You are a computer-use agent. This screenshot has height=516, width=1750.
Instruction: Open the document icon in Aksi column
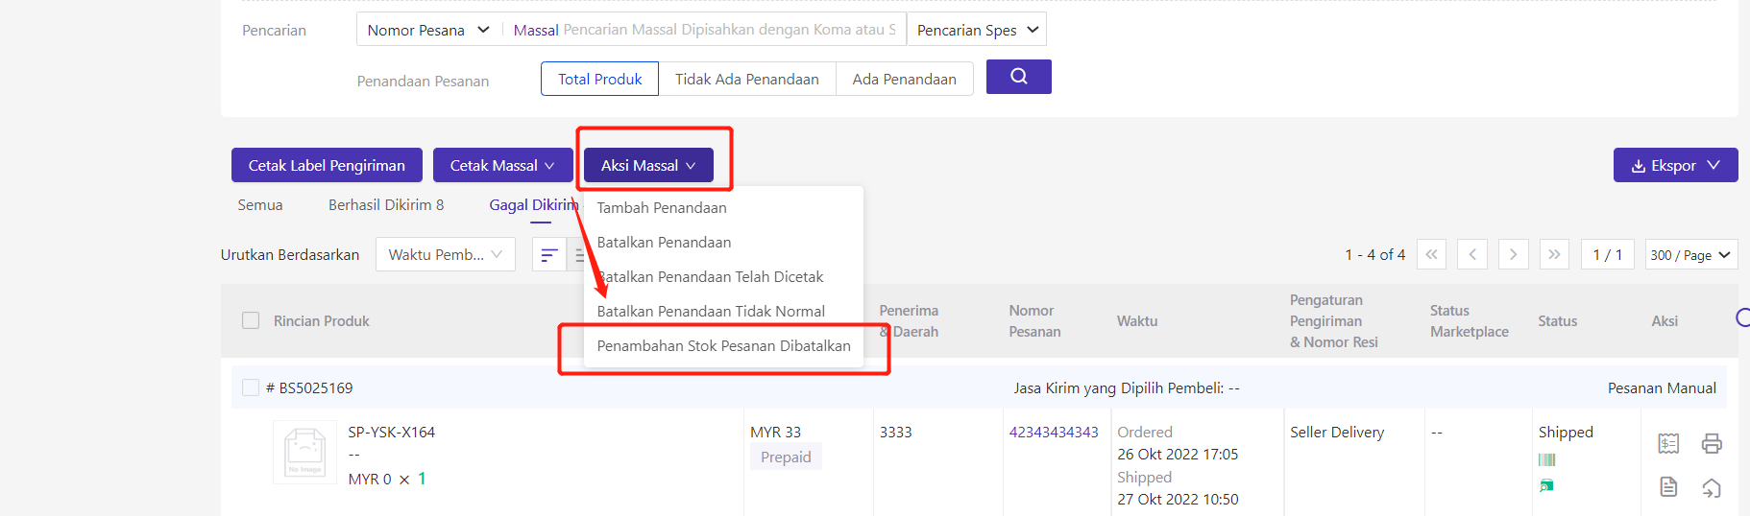coord(1668,487)
